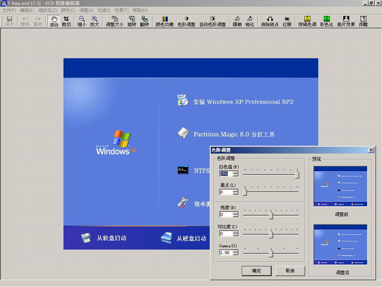Image resolution: width=382 pixels, height=287 pixels.
Task: Click the Zoom out (缩小) magnifier
Action: click(x=82, y=21)
